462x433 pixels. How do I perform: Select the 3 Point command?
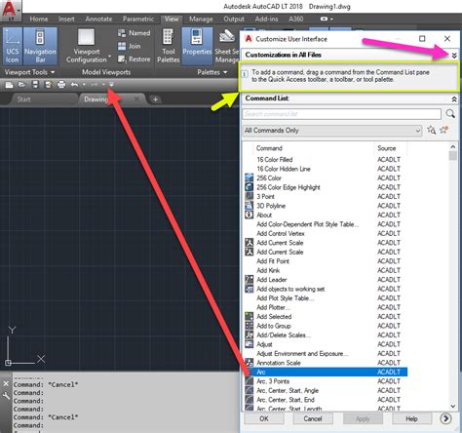point(326,197)
